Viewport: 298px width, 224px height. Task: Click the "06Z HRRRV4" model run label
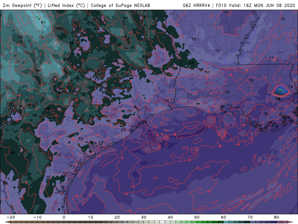[196, 6]
